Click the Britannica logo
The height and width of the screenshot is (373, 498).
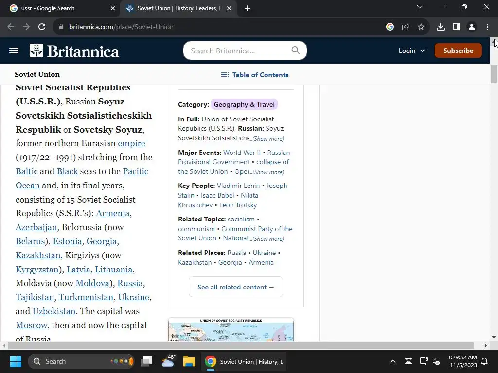74,51
